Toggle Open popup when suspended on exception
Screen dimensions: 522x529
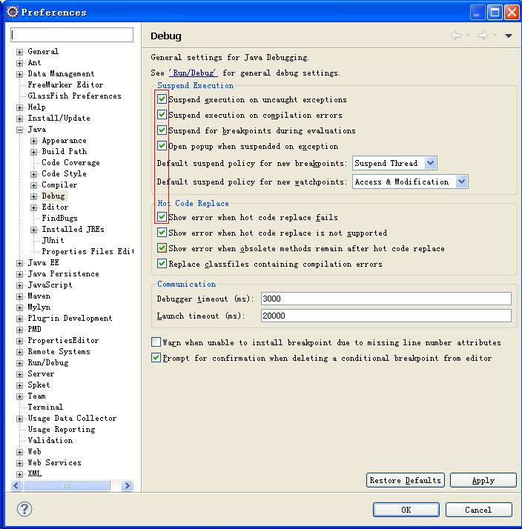(x=162, y=146)
